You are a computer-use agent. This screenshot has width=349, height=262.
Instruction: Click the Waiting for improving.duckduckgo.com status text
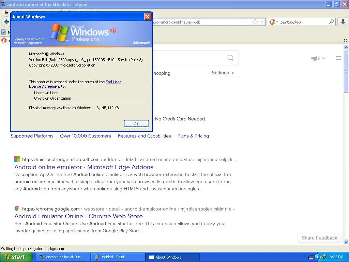34,249
